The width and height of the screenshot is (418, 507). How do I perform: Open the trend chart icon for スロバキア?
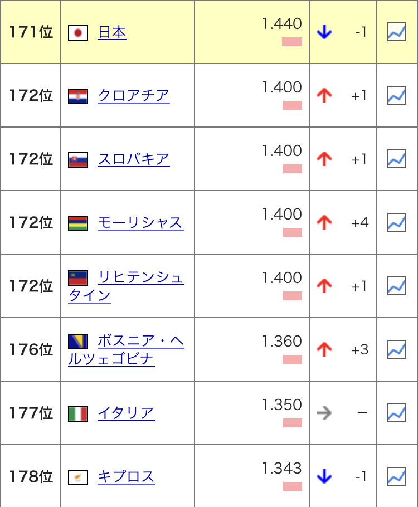[397, 159]
